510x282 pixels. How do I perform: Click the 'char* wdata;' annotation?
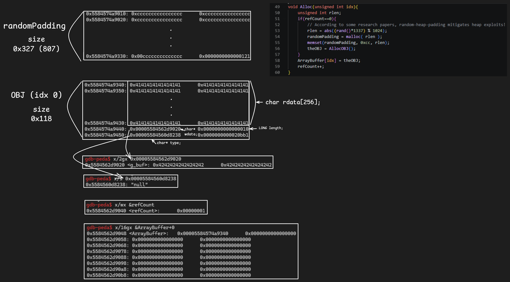[x=190, y=132]
